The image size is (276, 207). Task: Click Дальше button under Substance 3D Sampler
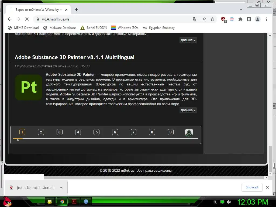click(188, 40)
